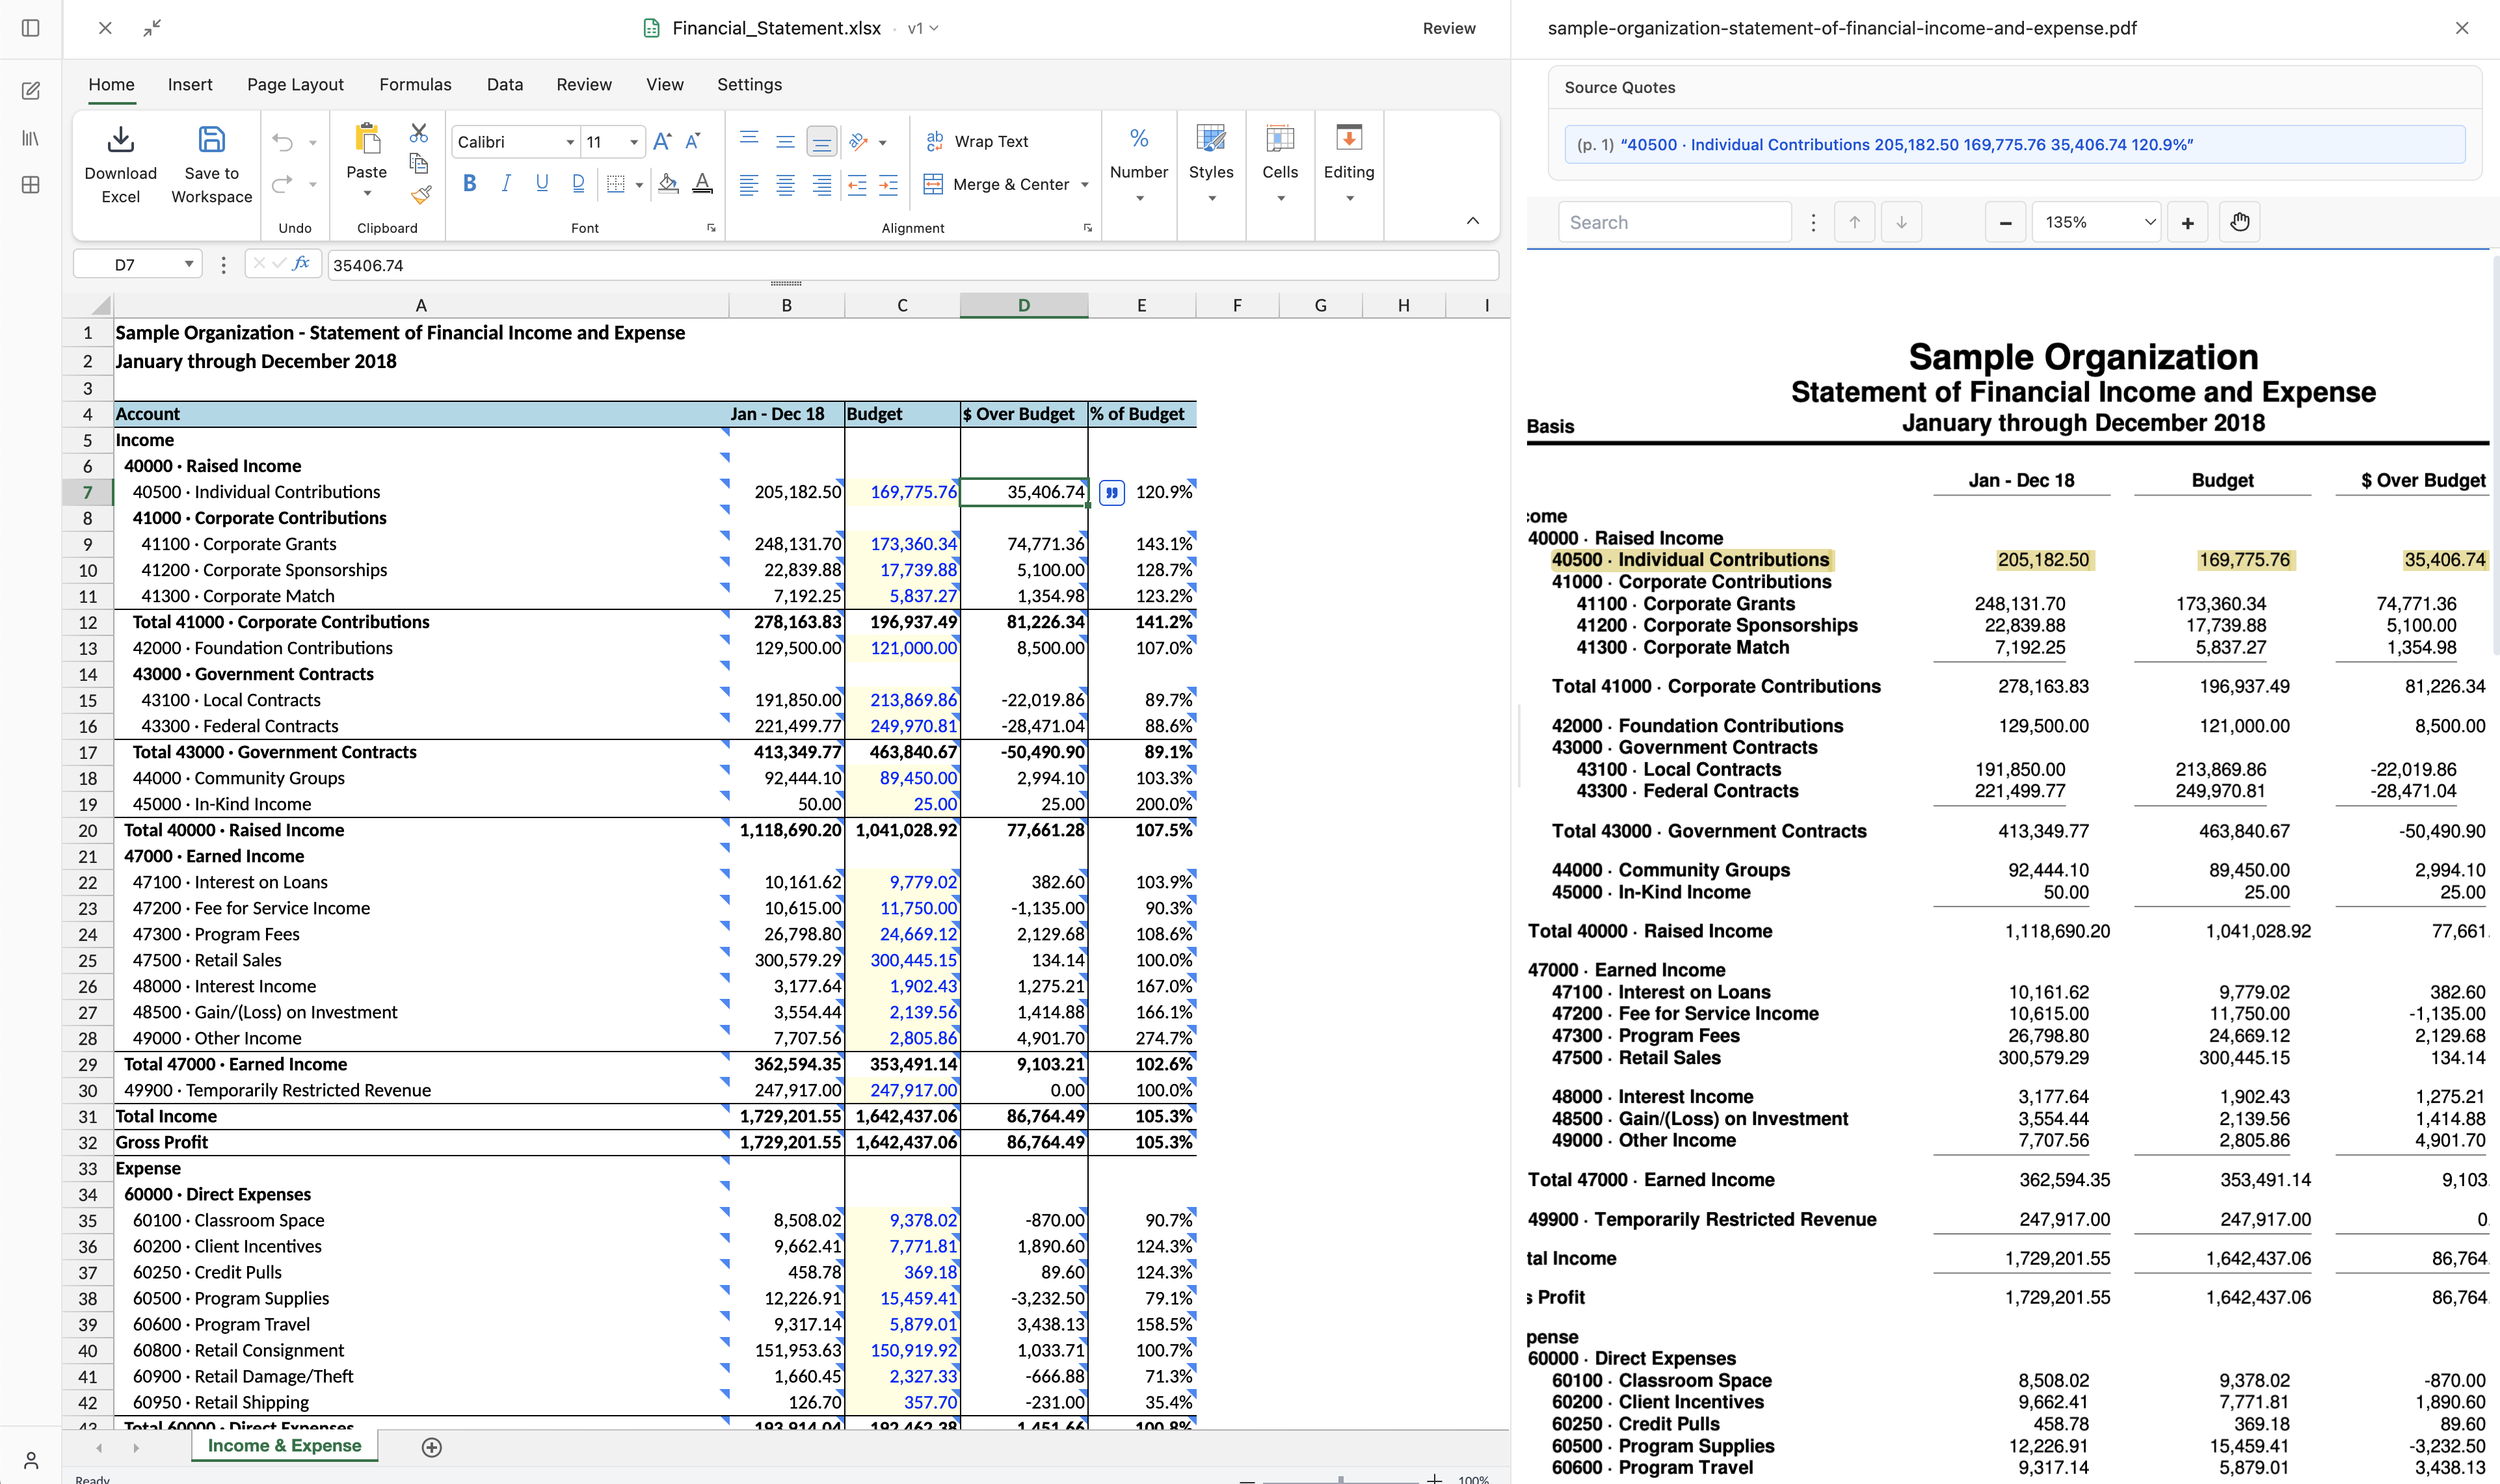Select the hand pan tool in PDF viewer
This screenshot has height=1484, width=2500.
coord(2240,221)
